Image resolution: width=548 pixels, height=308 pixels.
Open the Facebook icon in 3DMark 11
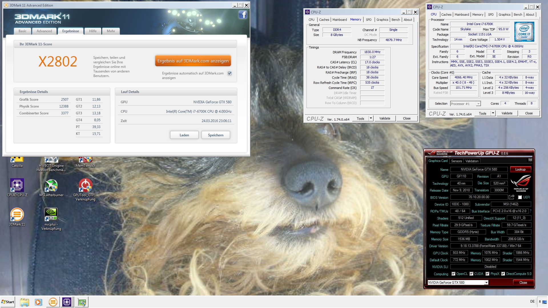[243, 15]
